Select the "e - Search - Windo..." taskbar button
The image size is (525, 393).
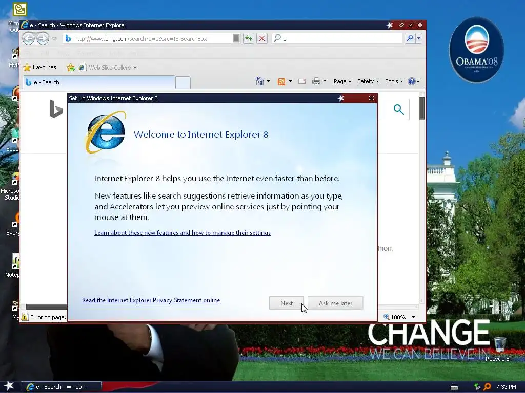pos(60,387)
